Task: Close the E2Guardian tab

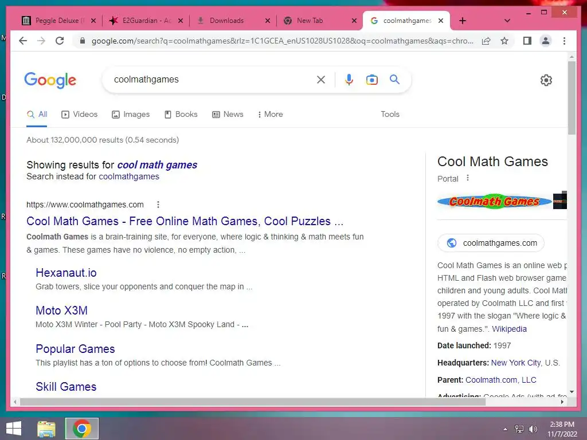Action: 181,21
